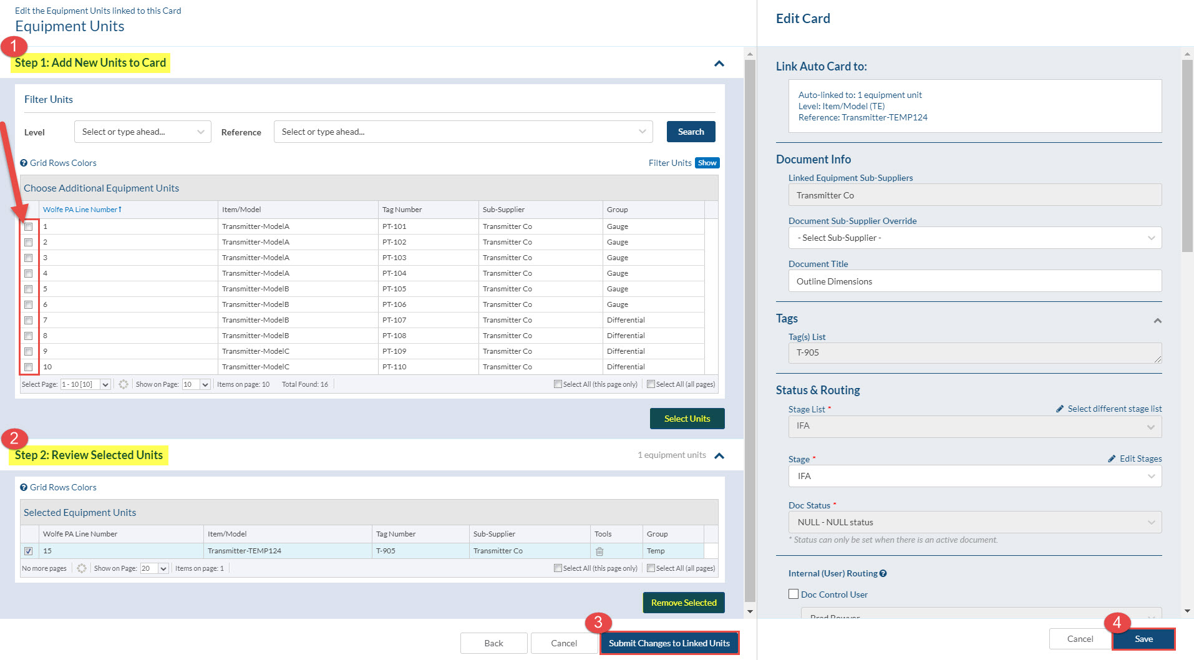Click the Equipment Units pane scrollbar
Viewport: 1194px width, 660px height.
coord(750,331)
